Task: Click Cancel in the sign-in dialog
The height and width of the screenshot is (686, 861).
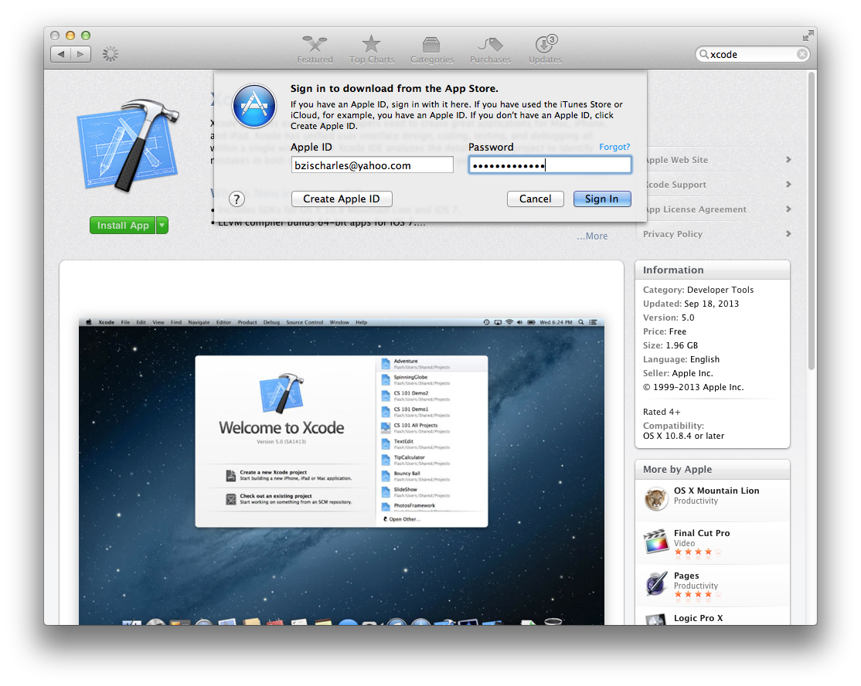Action: coord(536,199)
